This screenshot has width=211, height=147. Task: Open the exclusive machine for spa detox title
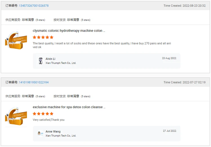[x=69, y=107]
